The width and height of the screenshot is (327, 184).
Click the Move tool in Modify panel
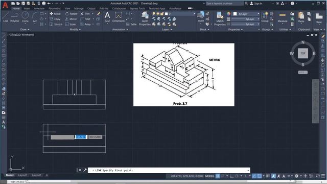pyautogui.click(x=55, y=14)
